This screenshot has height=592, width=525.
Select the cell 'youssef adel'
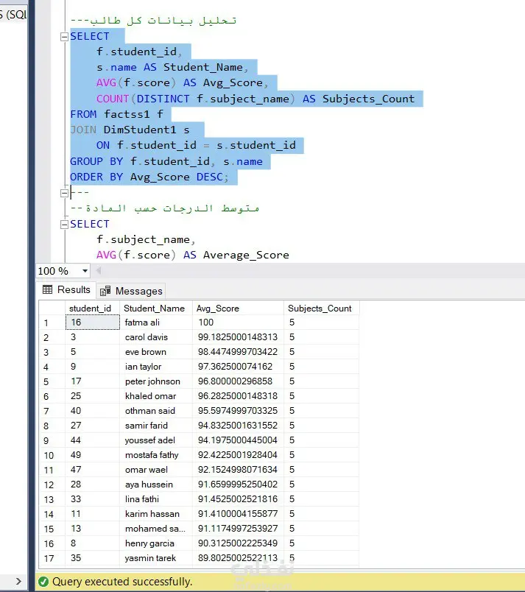(156, 440)
